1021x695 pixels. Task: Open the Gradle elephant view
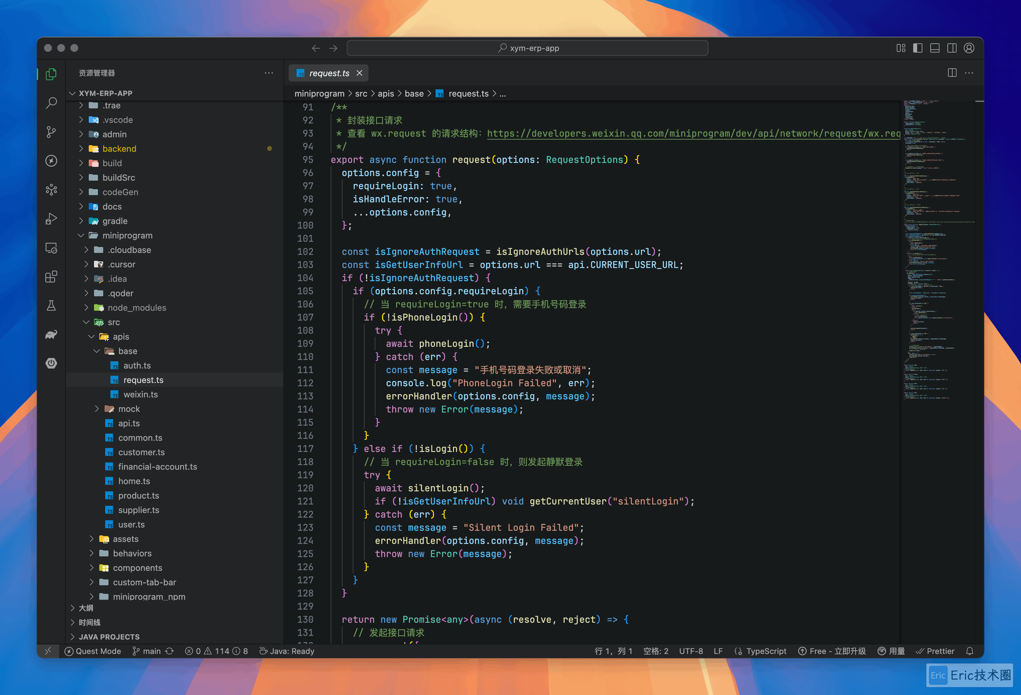(x=51, y=335)
